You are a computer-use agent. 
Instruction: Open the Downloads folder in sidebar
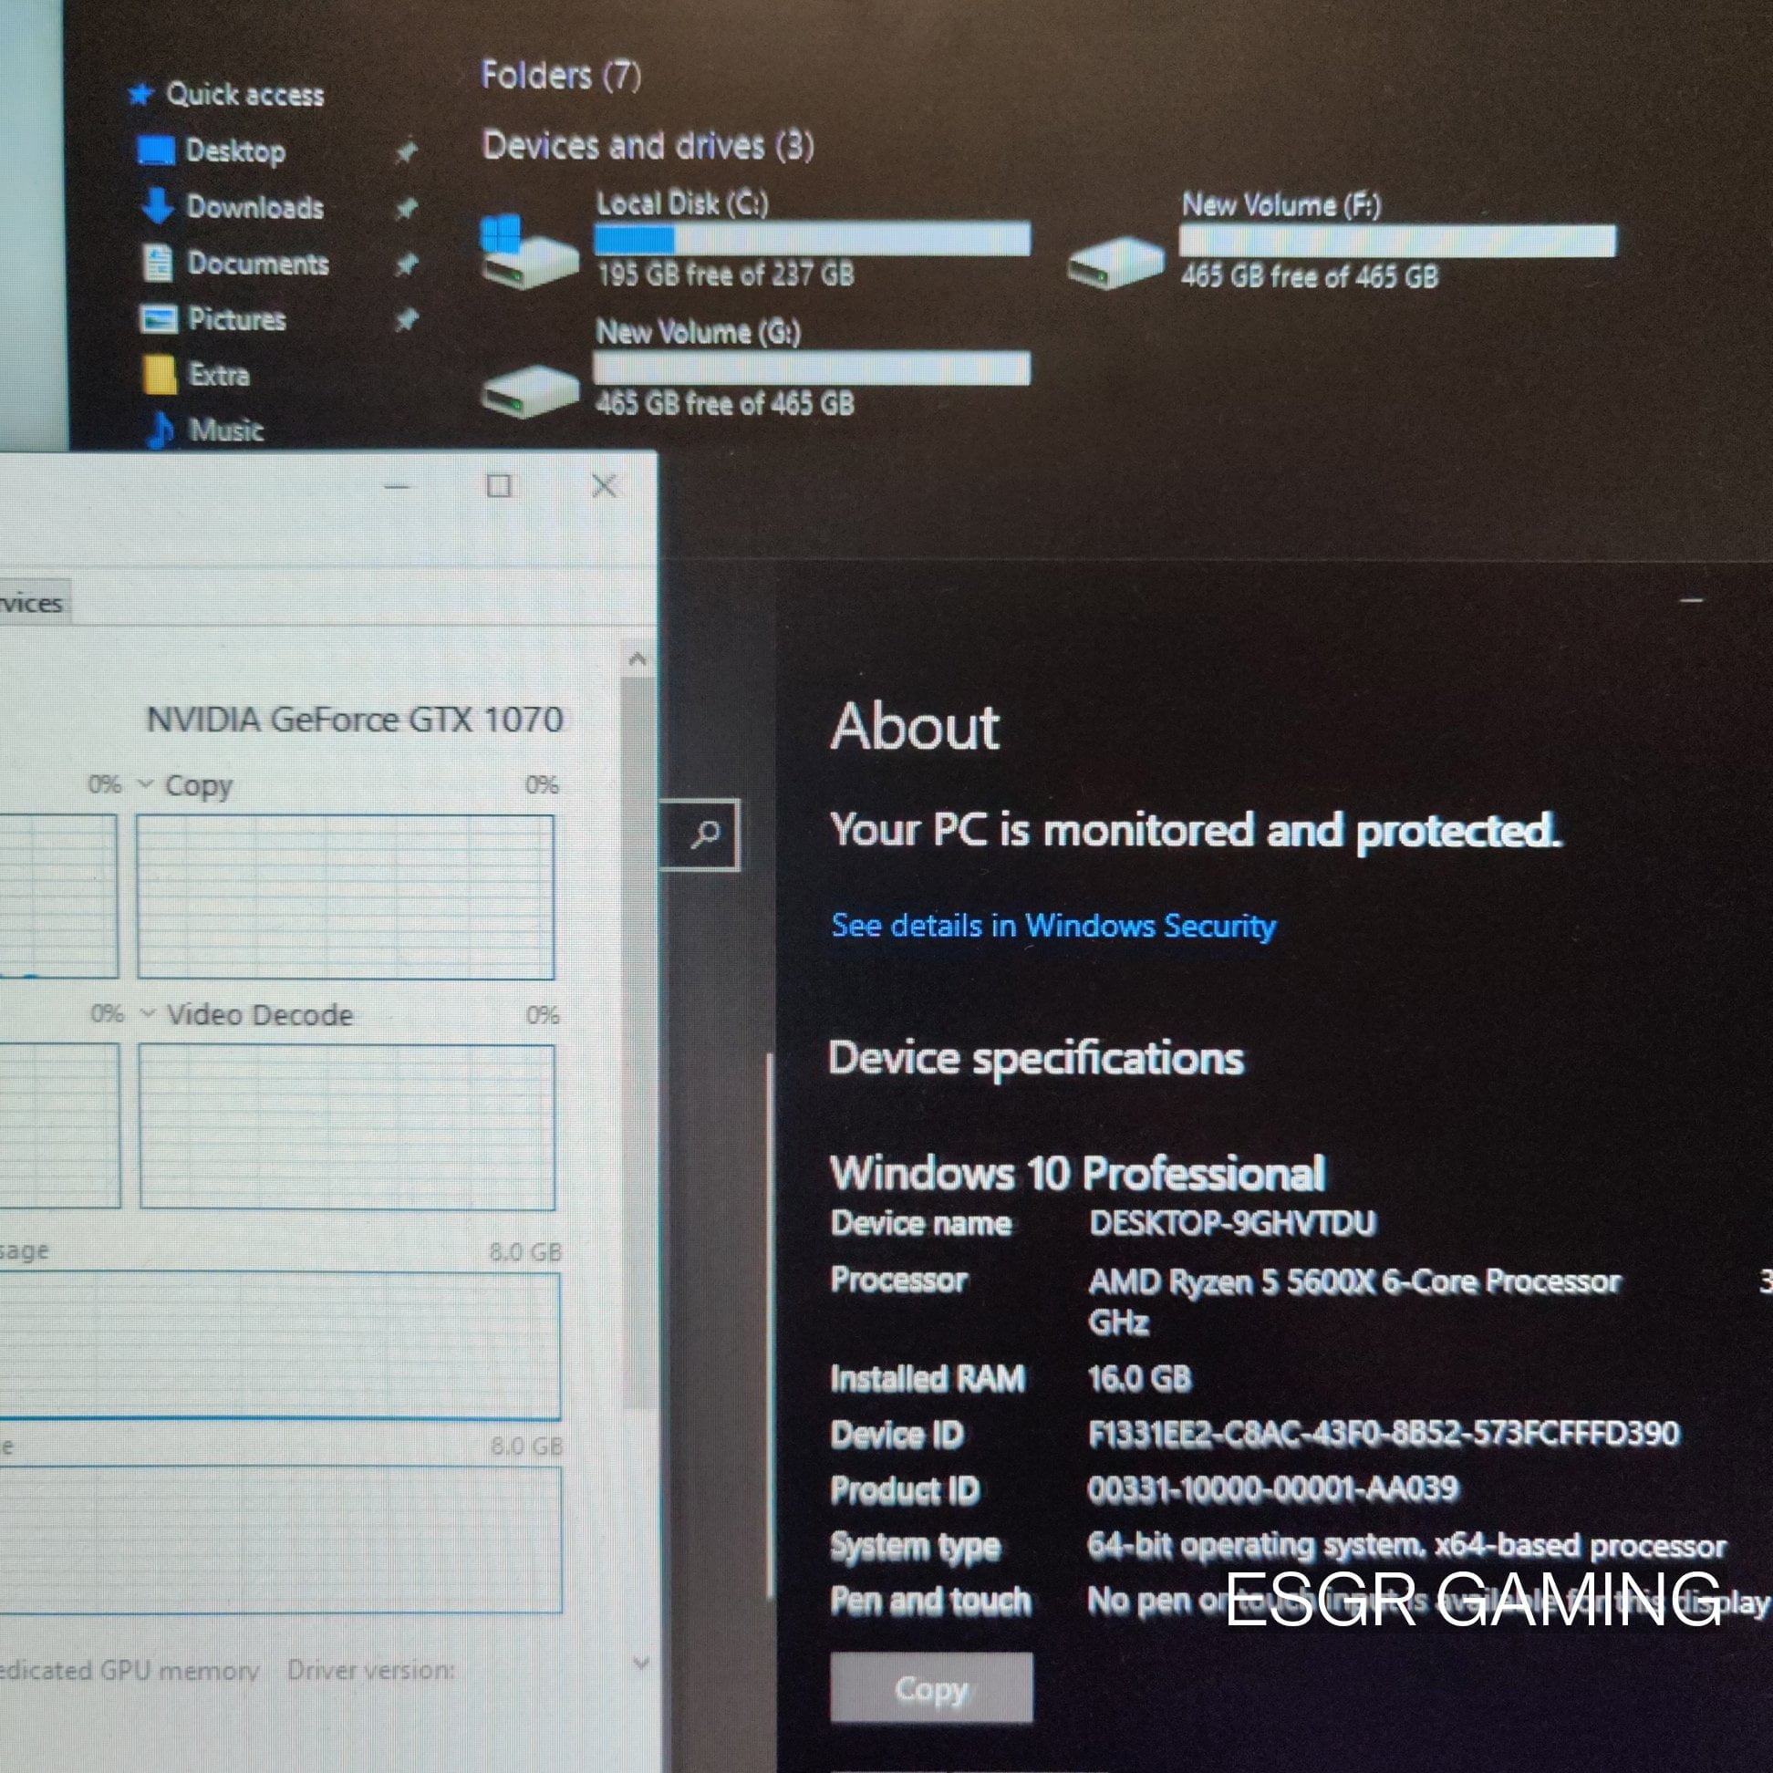point(233,206)
